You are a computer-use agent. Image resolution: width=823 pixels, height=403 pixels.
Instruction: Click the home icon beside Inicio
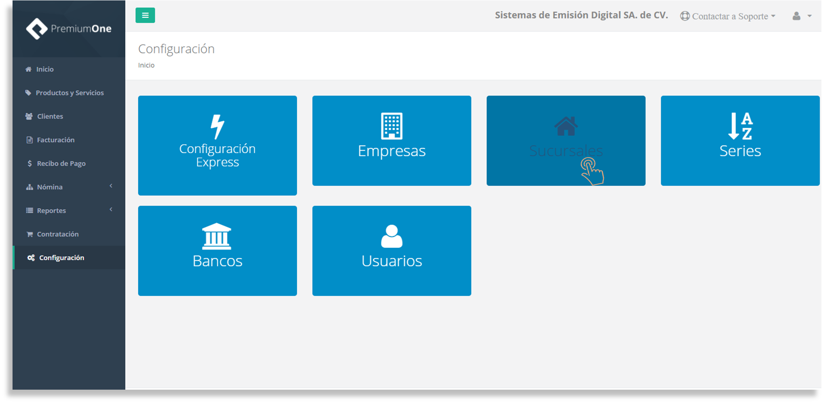click(x=28, y=69)
